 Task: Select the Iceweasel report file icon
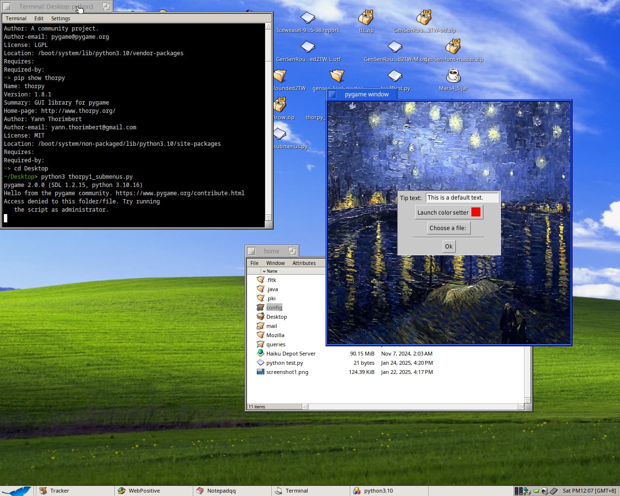(308, 18)
